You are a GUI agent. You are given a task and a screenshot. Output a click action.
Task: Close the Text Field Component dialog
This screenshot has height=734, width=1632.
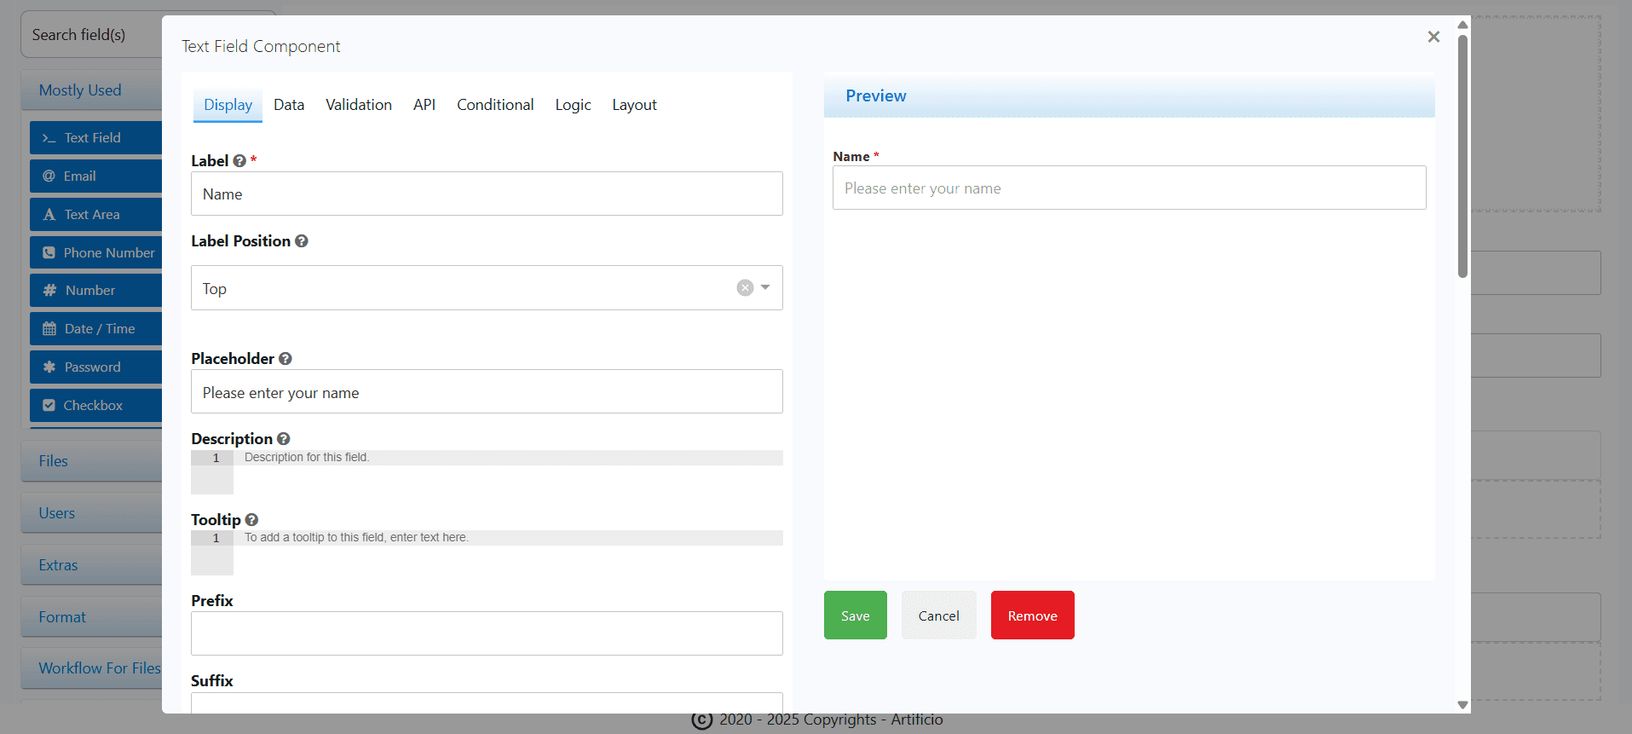pyautogui.click(x=1433, y=37)
